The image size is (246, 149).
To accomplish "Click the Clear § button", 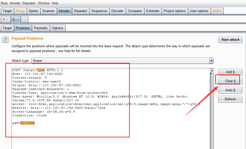I will tap(230, 81).
